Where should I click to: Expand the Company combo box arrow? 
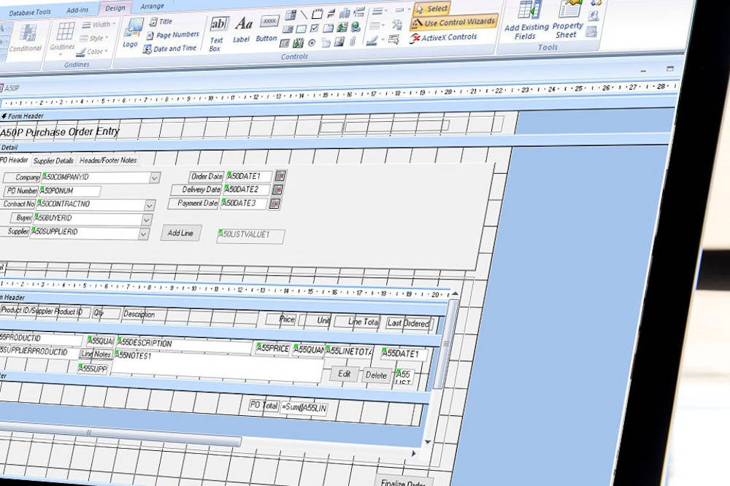[155, 177]
